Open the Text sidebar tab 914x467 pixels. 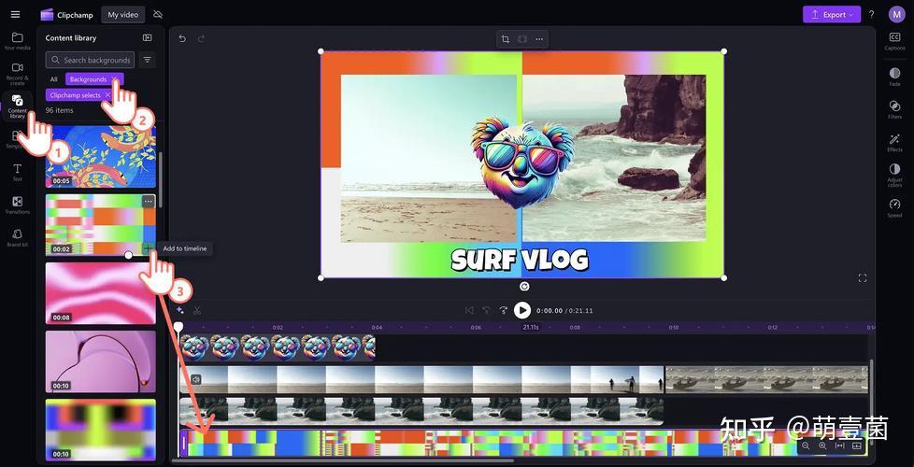click(x=18, y=172)
